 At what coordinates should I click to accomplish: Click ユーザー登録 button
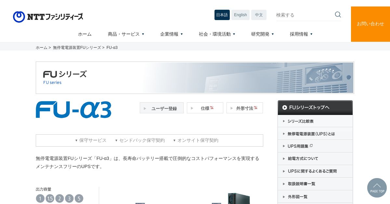[x=162, y=108]
